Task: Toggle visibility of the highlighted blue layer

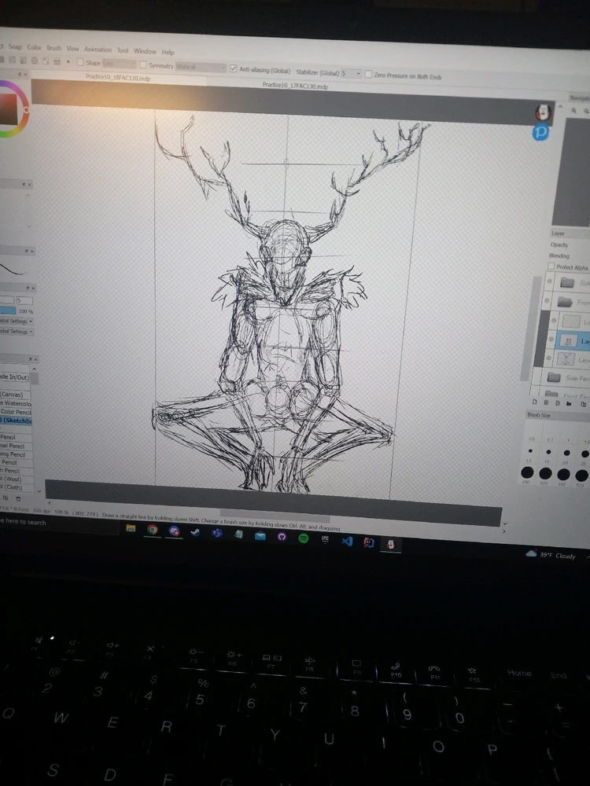Action: [x=551, y=340]
